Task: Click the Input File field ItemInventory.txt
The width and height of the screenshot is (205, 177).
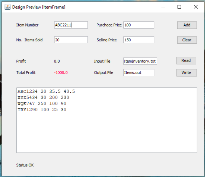Action: (x=140, y=61)
